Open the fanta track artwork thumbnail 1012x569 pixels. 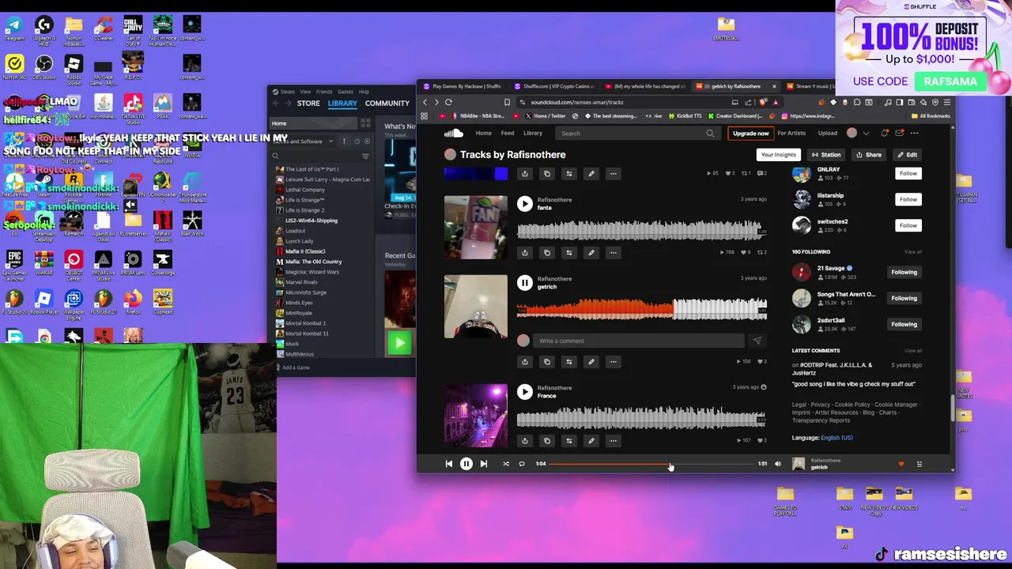[476, 228]
